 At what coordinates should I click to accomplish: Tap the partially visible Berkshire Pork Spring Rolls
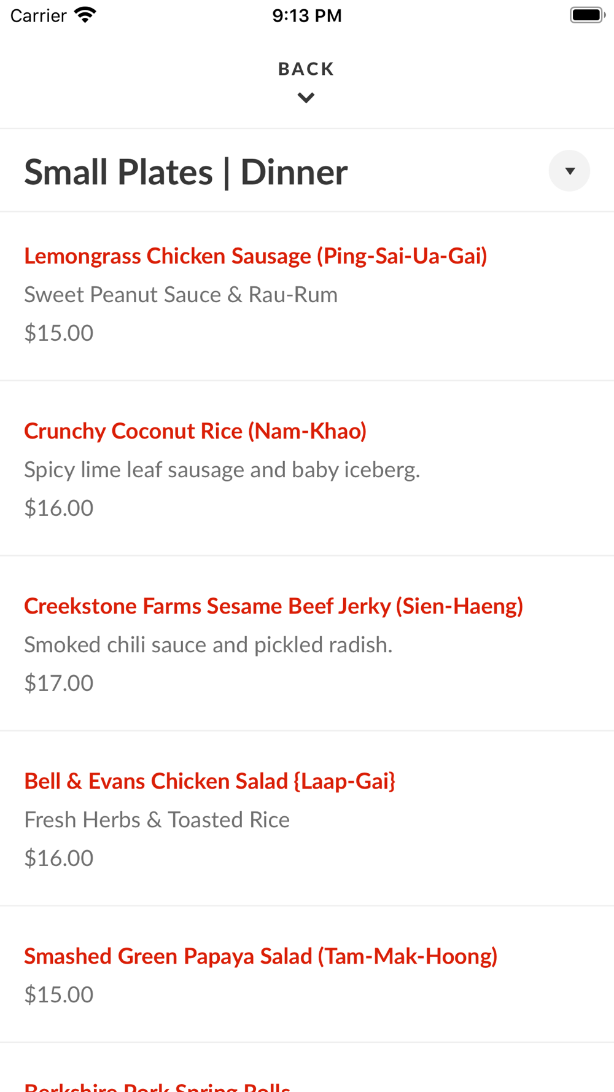(157, 1086)
